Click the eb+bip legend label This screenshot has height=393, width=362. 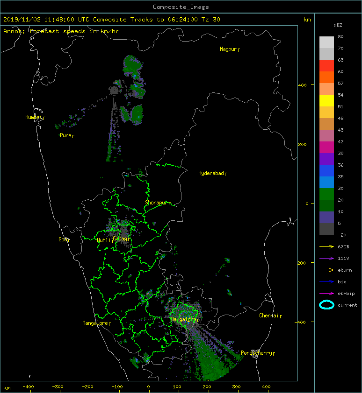pos(346,294)
